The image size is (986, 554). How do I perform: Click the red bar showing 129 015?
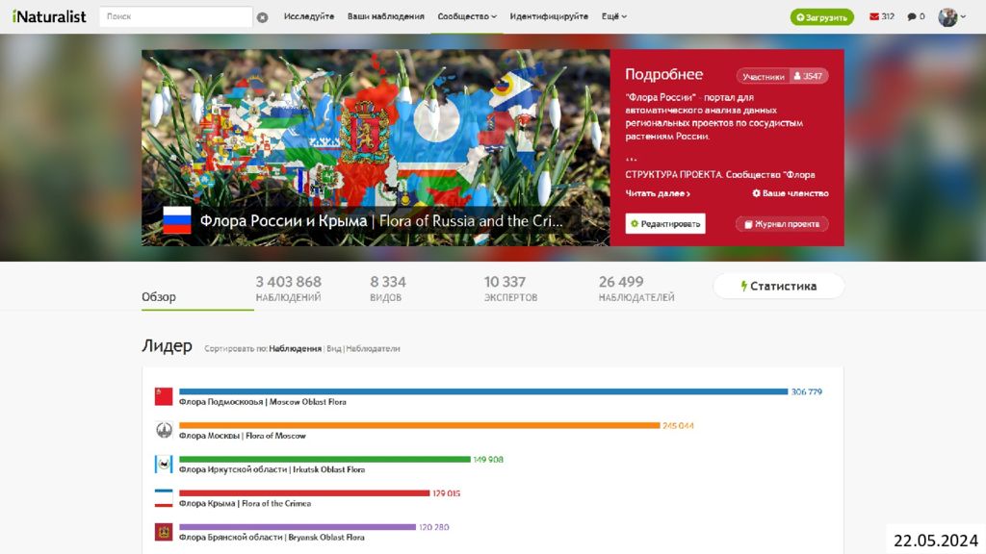click(304, 493)
